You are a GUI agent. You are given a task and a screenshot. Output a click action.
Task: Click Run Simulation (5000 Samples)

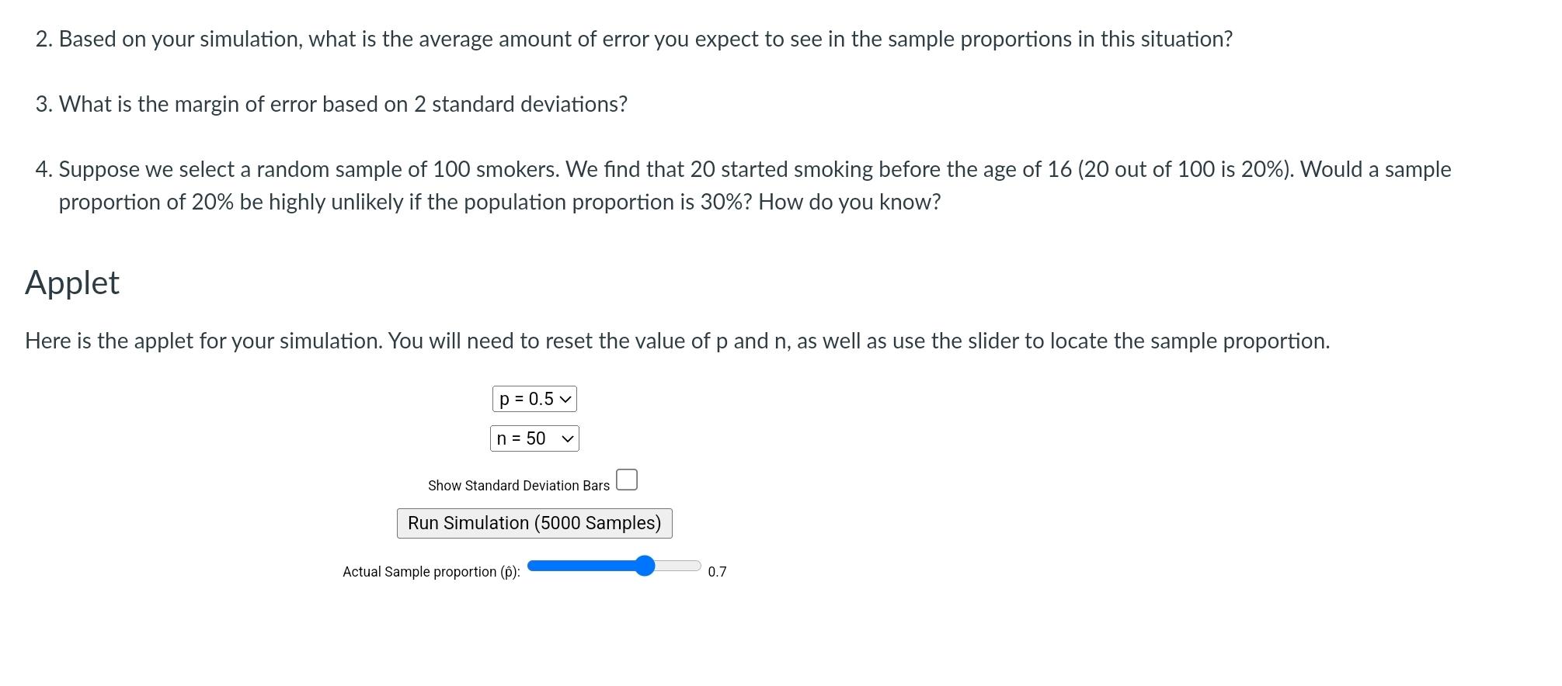point(534,523)
